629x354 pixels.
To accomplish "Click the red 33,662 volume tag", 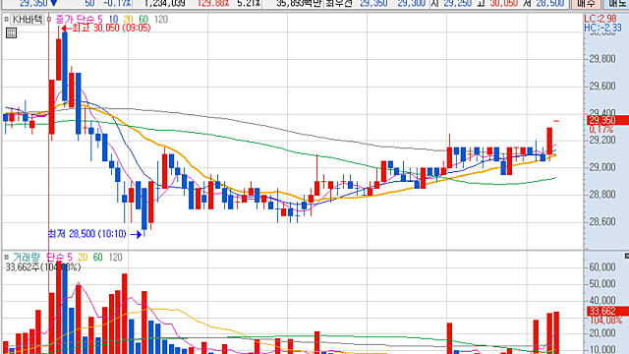I will [x=607, y=311].
